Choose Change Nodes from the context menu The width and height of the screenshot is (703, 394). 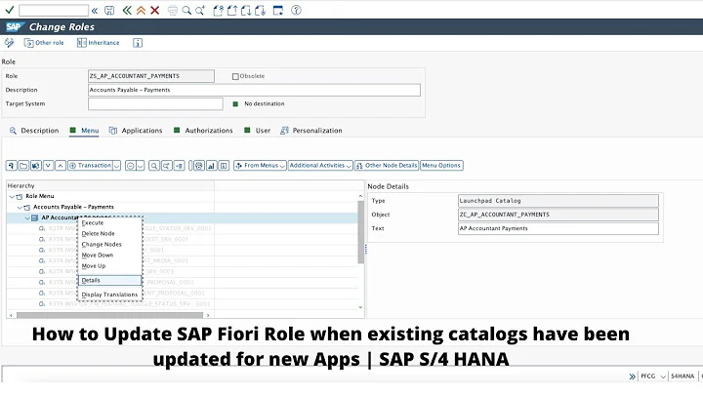point(102,245)
